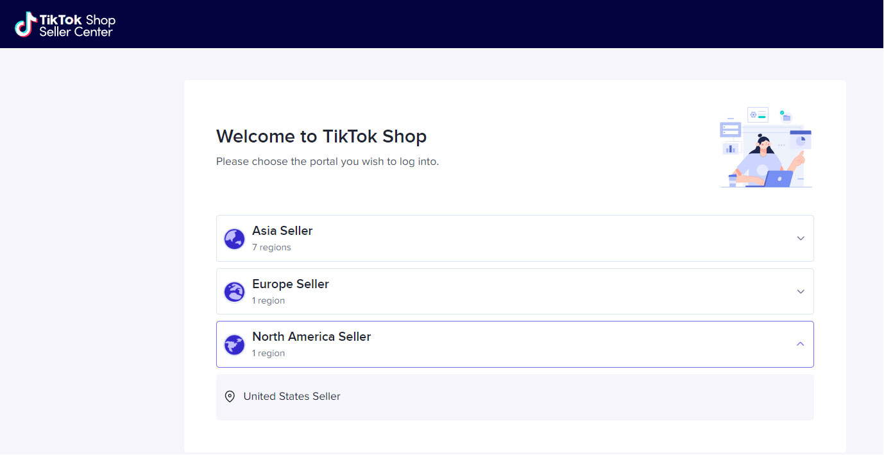Select the Asia Seller title
This screenshot has width=884, height=455.
click(x=282, y=230)
